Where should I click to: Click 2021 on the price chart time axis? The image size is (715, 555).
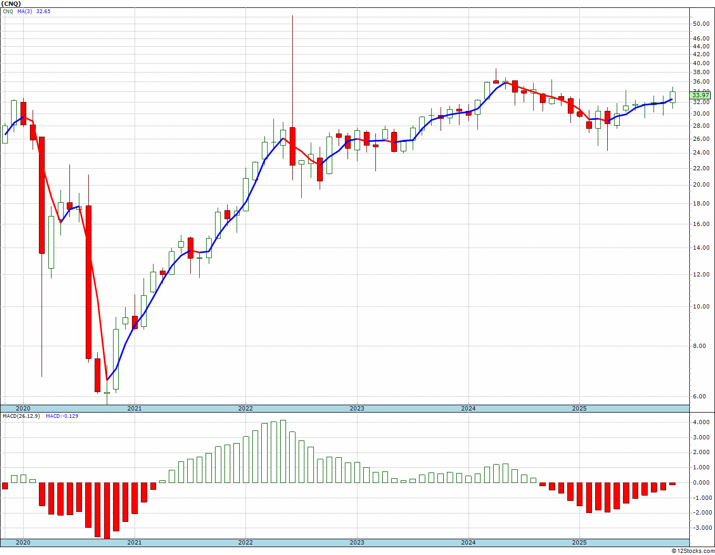pos(134,408)
